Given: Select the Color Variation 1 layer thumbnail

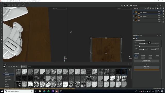Looking at the screenshot, I should (136, 16).
